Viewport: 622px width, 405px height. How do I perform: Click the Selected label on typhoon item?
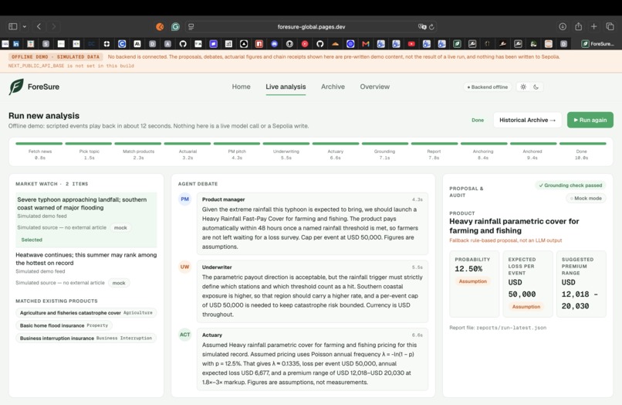pyautogui.click(x=32, y=240)
